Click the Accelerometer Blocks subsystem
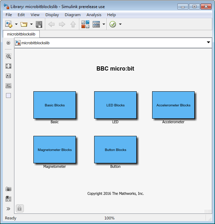This screenshot has width=215, height=224. pos(173,105)
